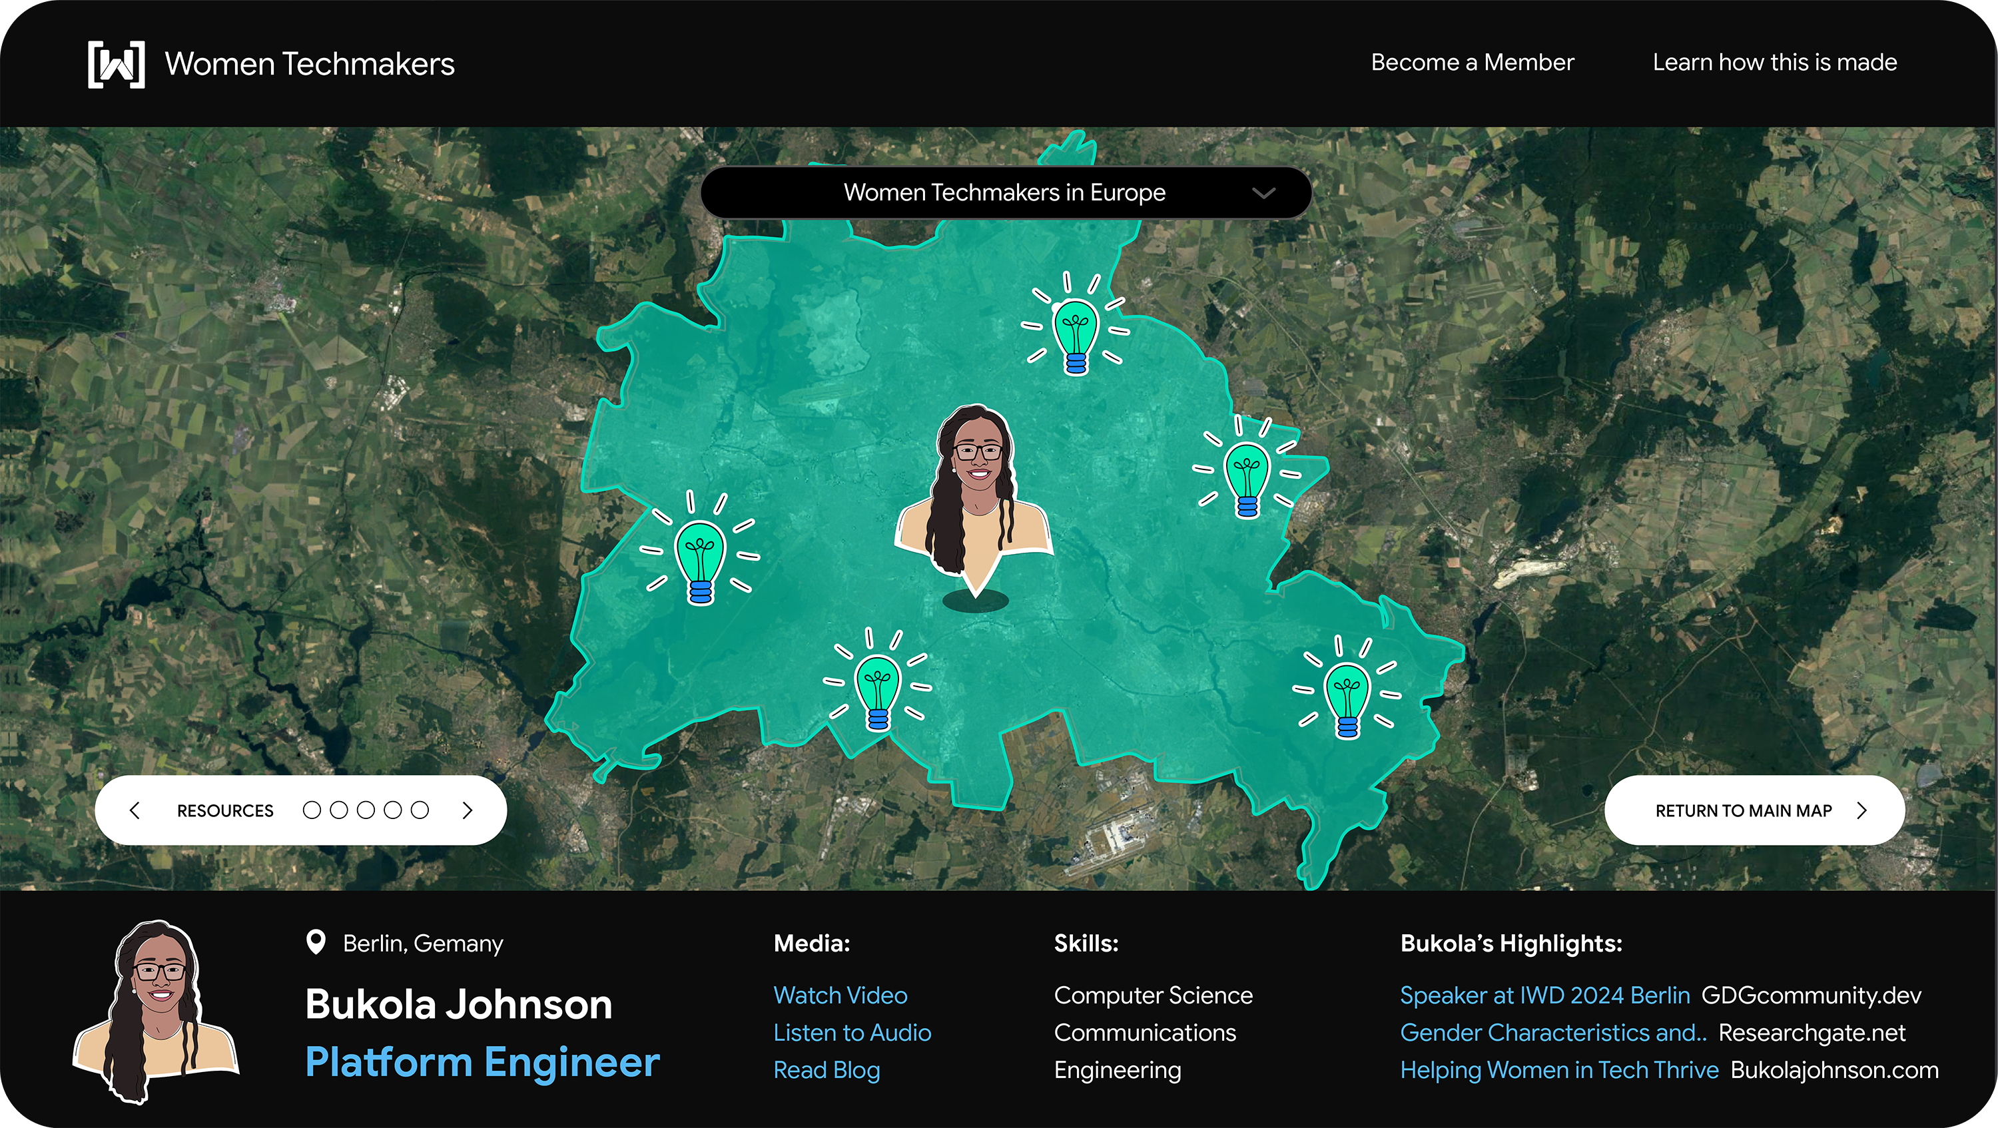Click the Engineering skill
The width and height of the screenshot is (1998, 1128).
click(1117, 1070)
